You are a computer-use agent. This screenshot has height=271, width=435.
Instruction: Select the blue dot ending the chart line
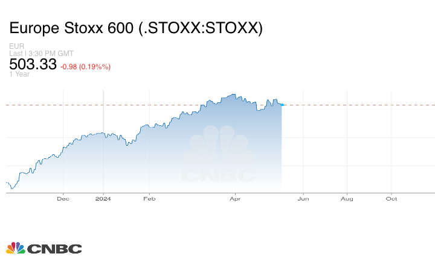(x=282, y=105)
